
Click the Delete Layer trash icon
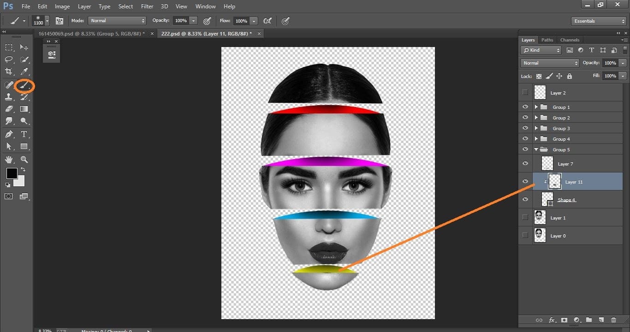coord(614,320)
